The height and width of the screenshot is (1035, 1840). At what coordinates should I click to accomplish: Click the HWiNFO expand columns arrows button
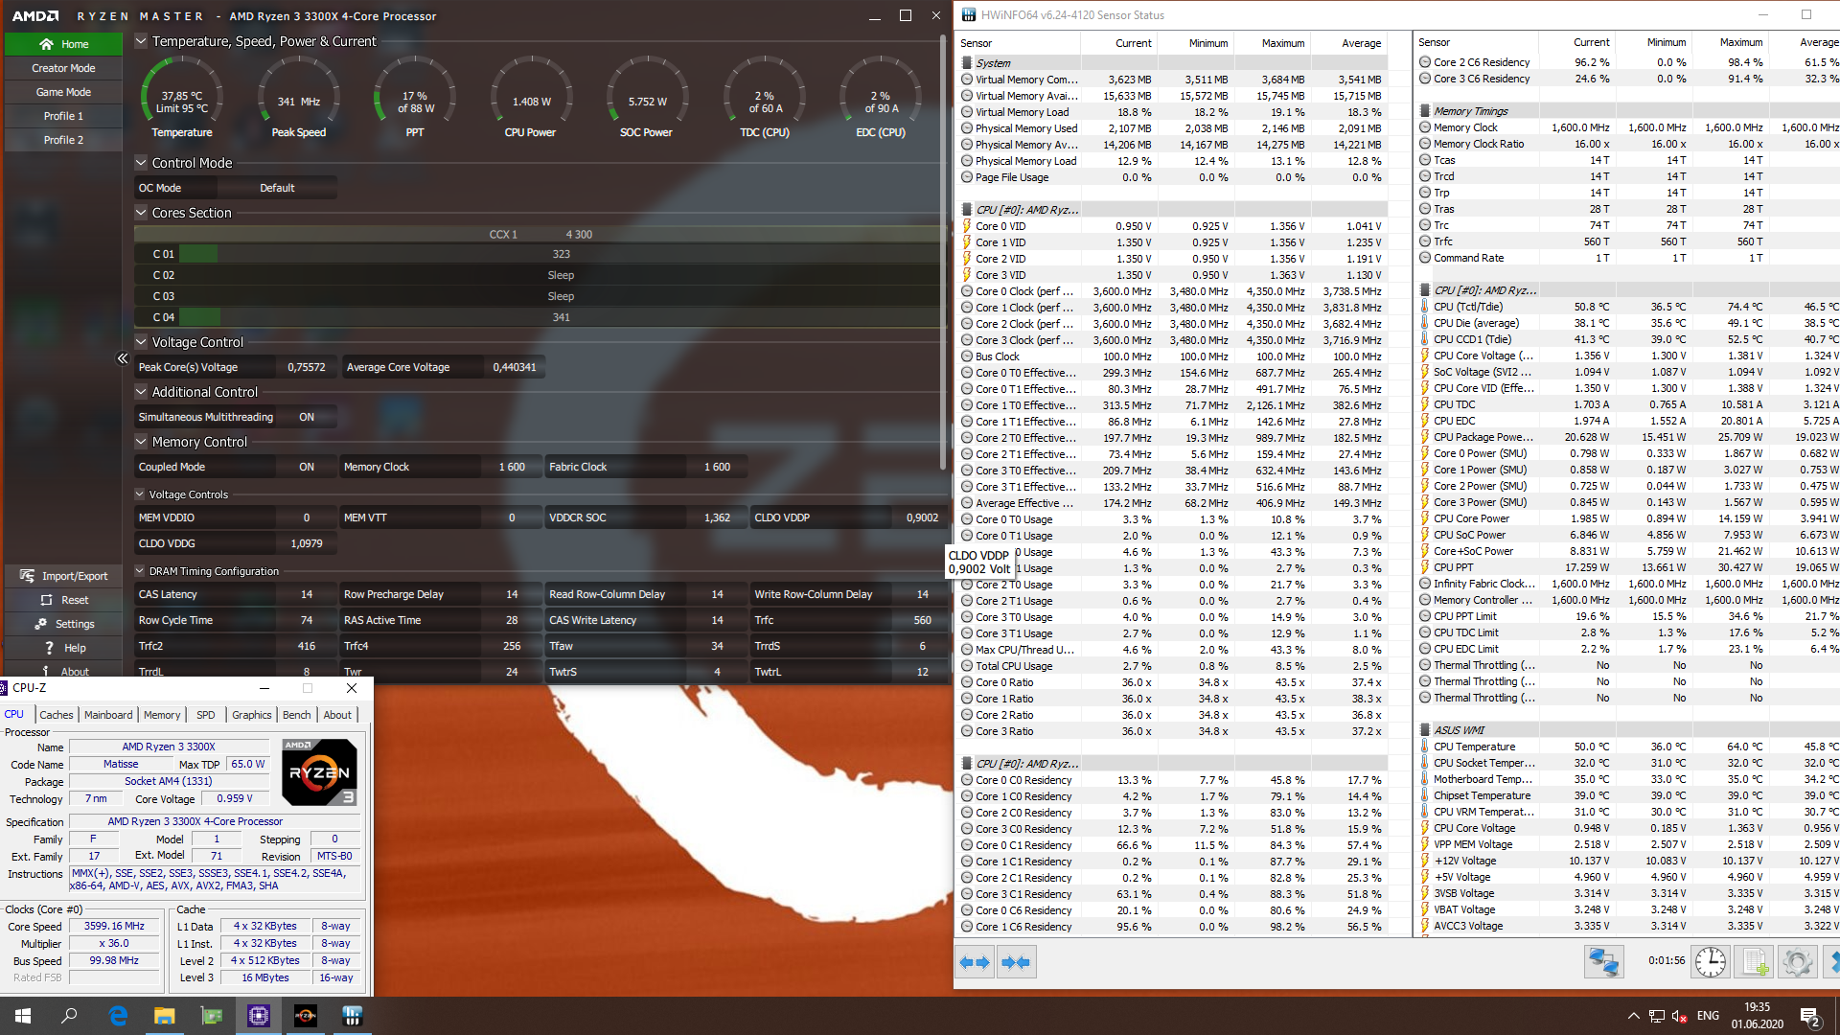coord(975,962)
